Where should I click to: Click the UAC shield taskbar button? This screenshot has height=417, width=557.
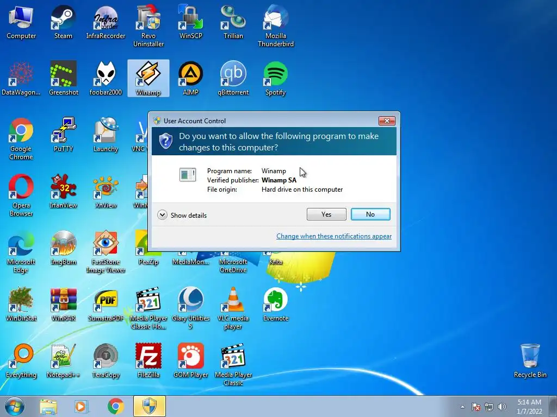tap(150, 407)
